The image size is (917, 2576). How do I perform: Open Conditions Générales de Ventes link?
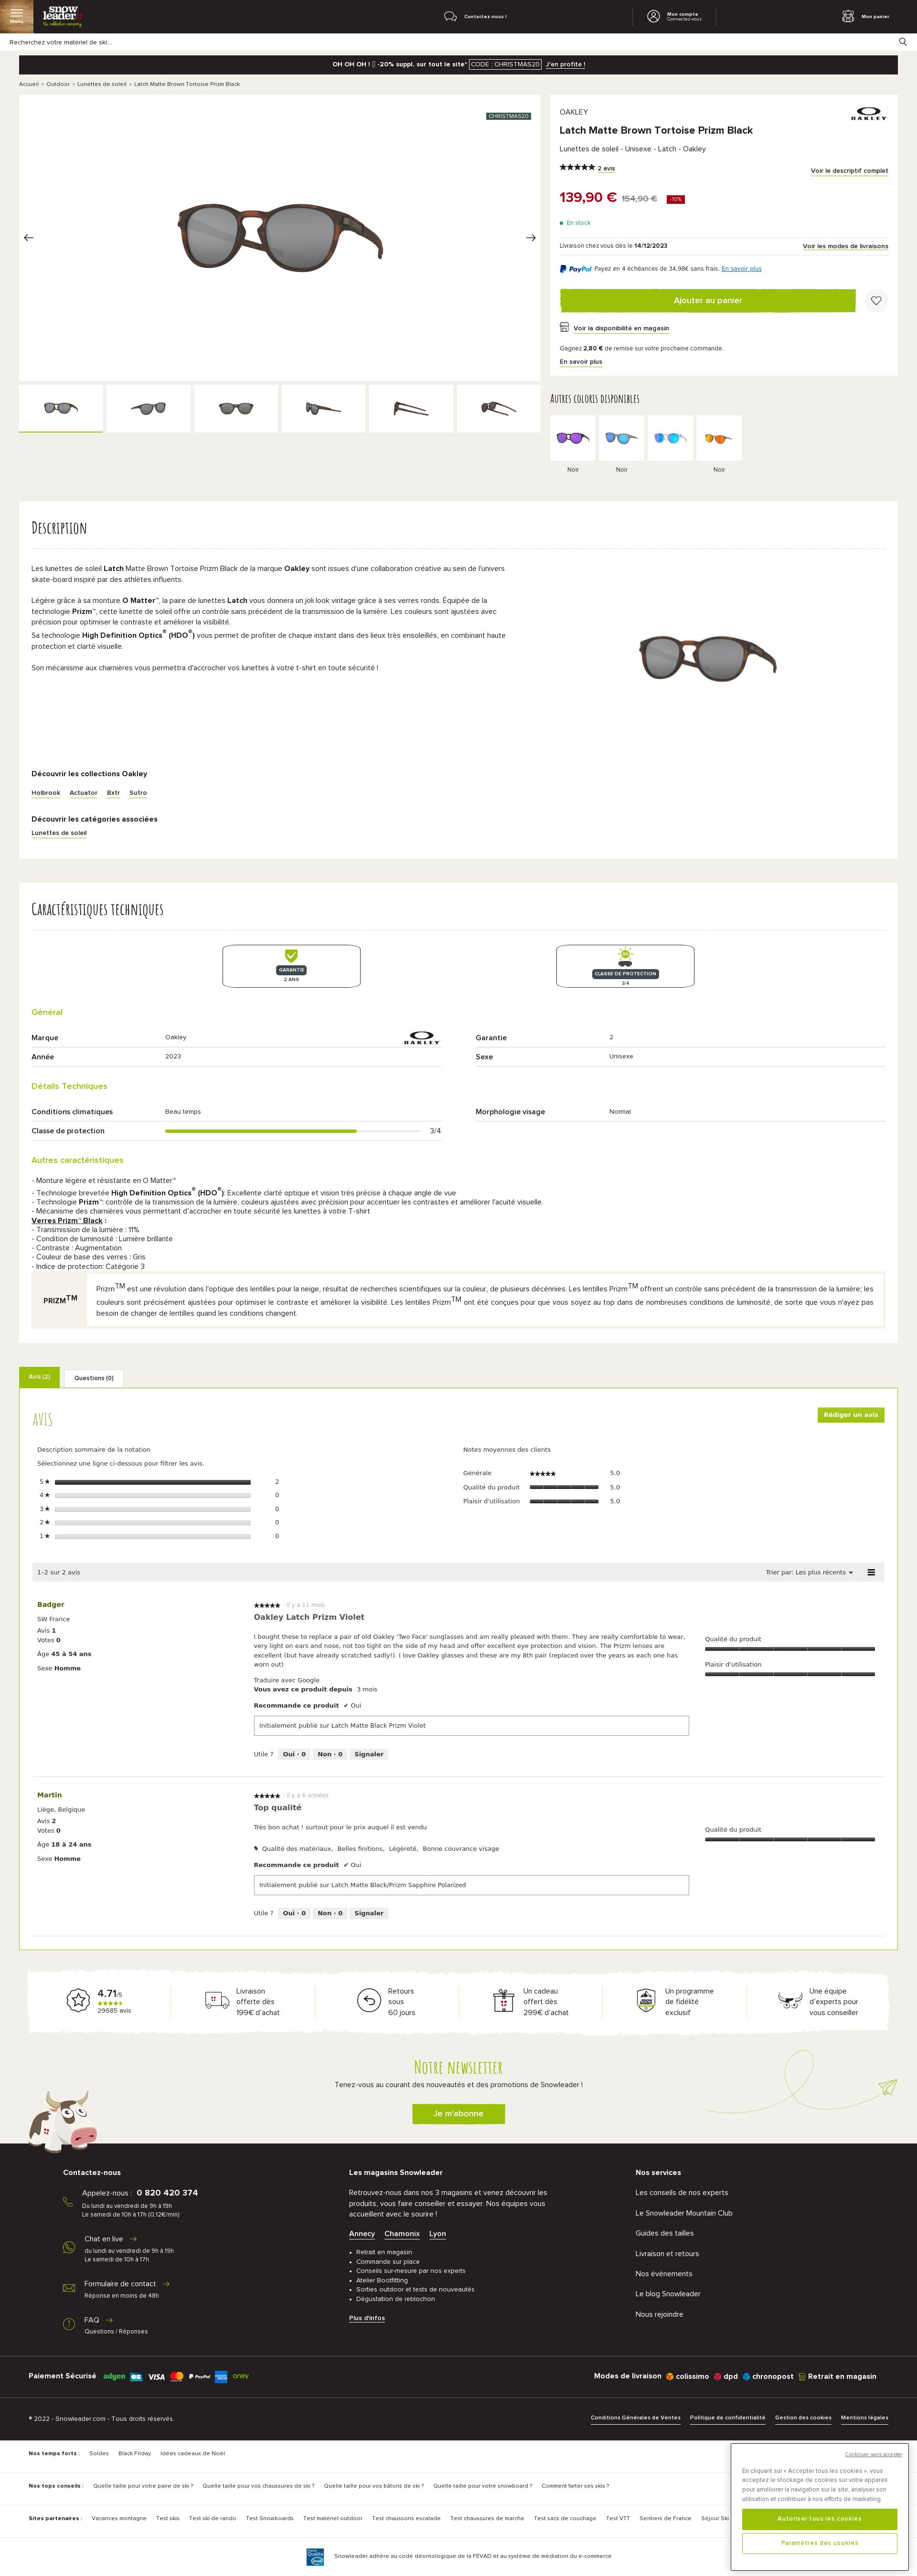pos(635,2418)
